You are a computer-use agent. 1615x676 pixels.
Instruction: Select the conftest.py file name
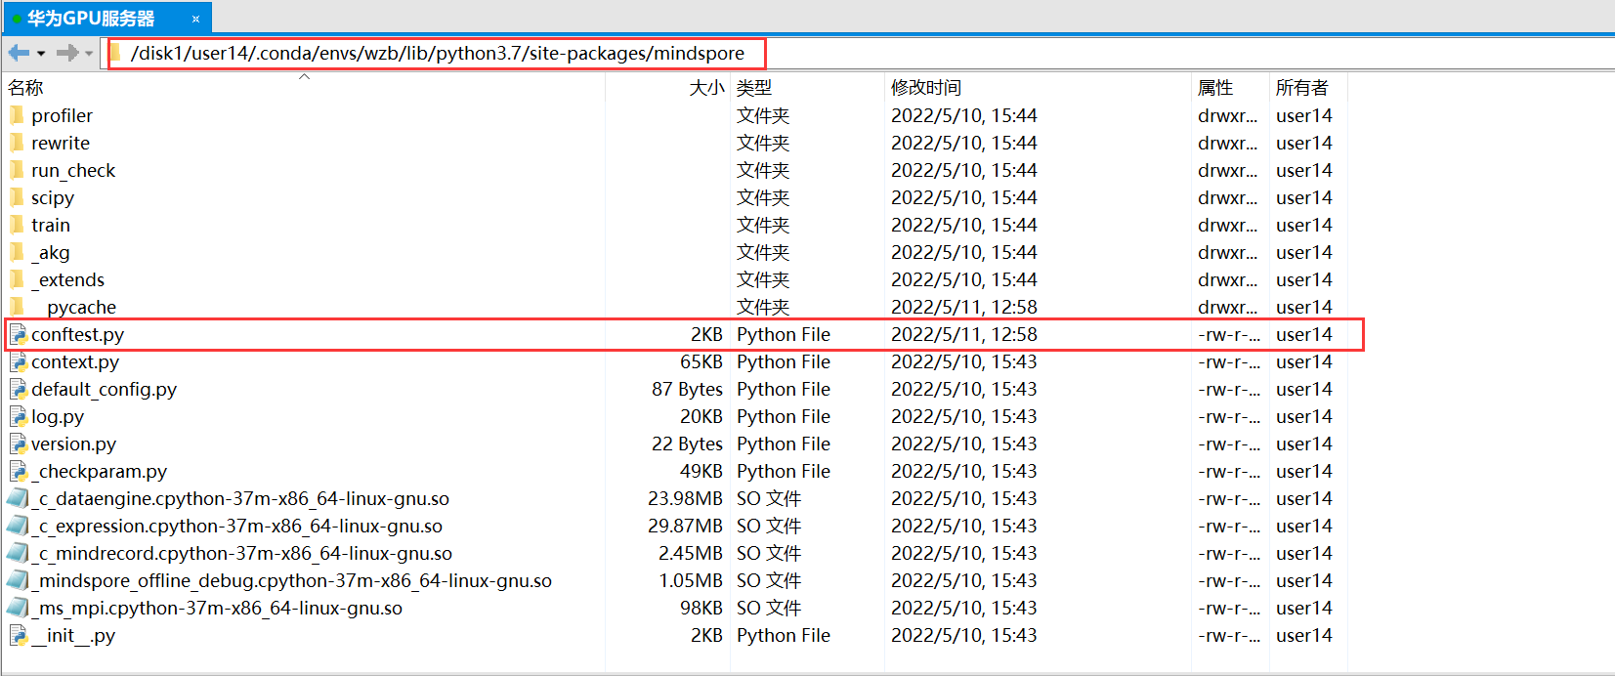(78, 334)
